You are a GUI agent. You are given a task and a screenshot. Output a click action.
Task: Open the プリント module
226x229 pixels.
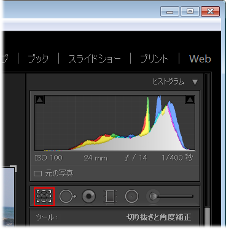(155, 59)
